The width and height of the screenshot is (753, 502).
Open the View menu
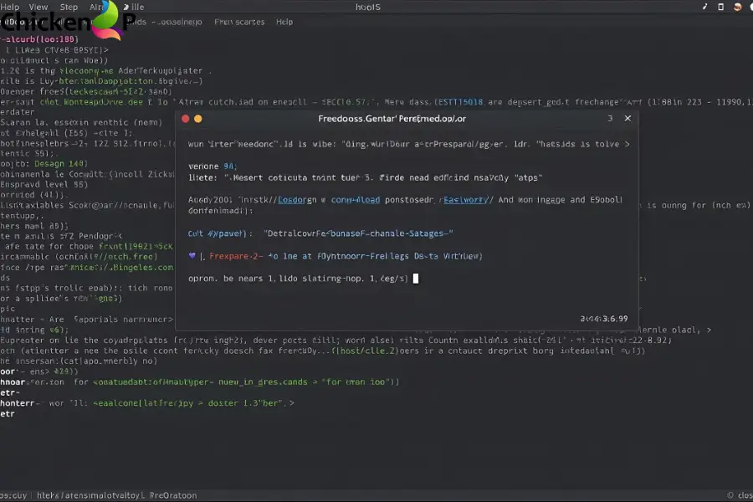(x=38, y=7)
